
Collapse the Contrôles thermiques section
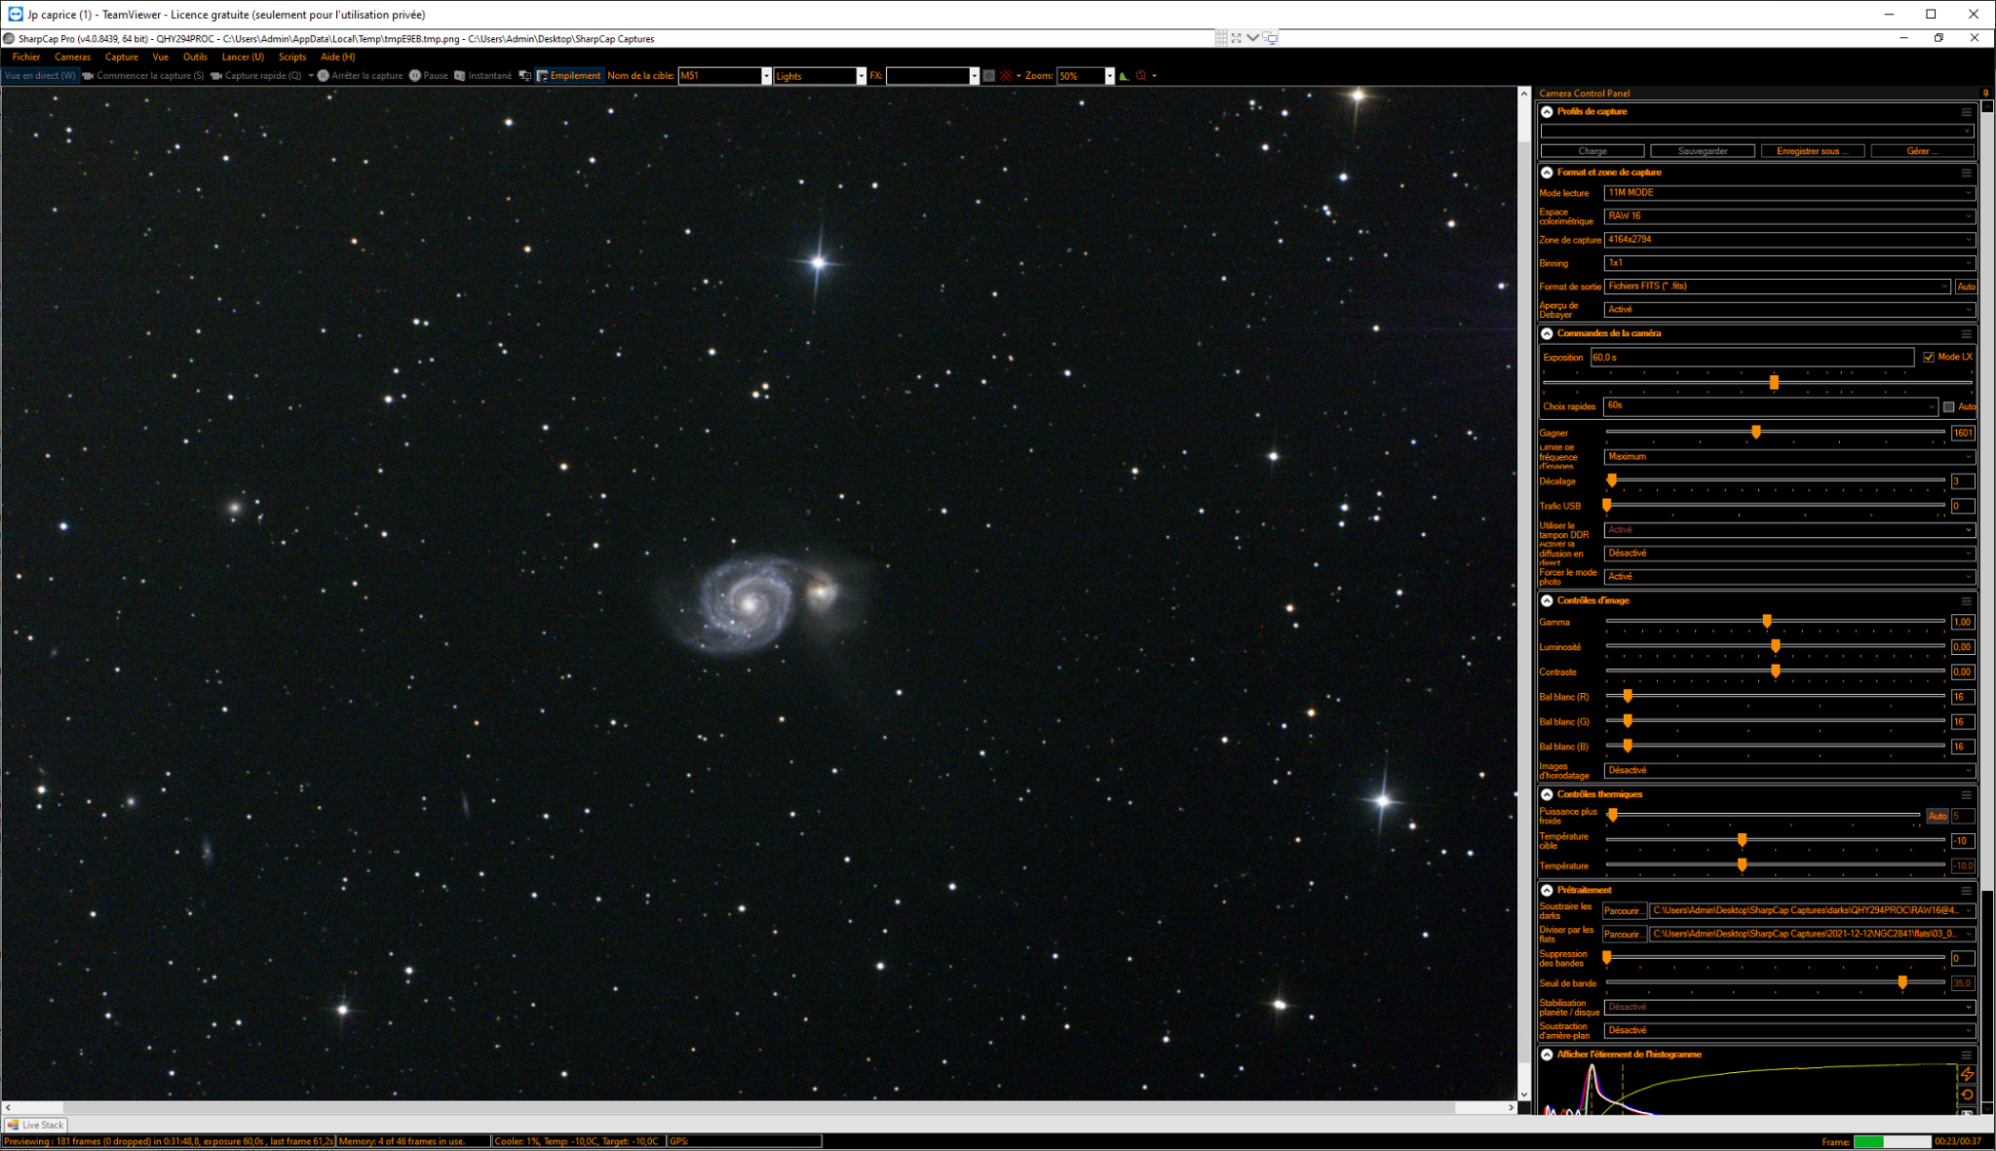tap(1547, 795)
